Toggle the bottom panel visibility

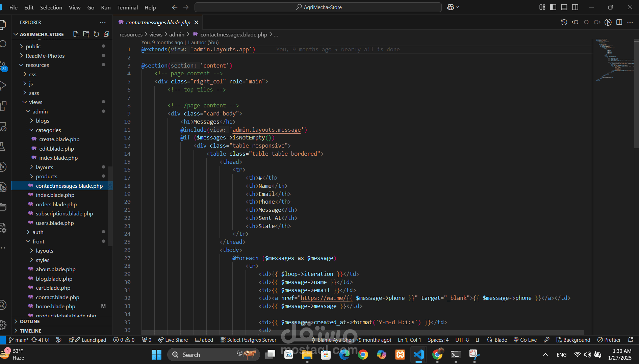coord(564,7)
